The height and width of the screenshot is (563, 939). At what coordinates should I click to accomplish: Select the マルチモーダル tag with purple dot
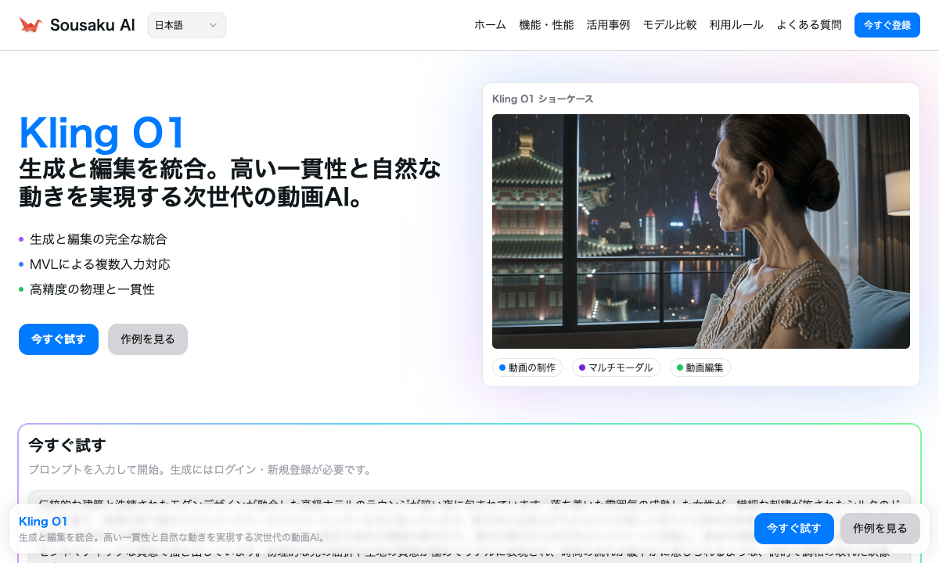616,368
